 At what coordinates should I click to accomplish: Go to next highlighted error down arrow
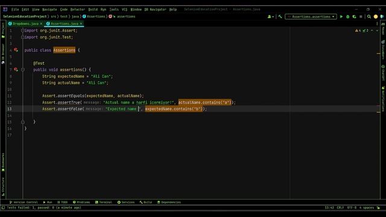pyautogui.click(x=377, y=31)
